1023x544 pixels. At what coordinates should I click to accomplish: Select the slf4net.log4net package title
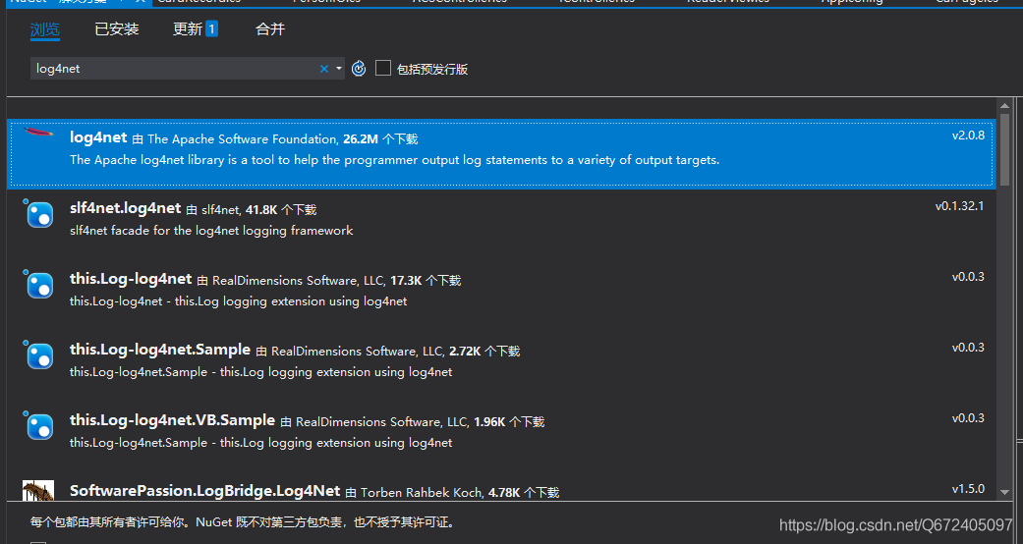(x=125, y=208)
